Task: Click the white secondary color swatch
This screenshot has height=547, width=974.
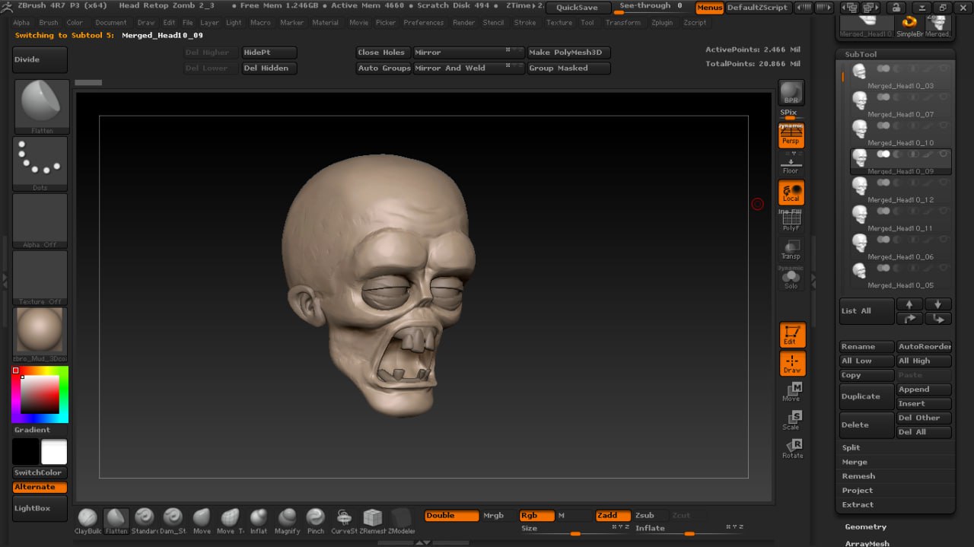Action: point(54,452)
